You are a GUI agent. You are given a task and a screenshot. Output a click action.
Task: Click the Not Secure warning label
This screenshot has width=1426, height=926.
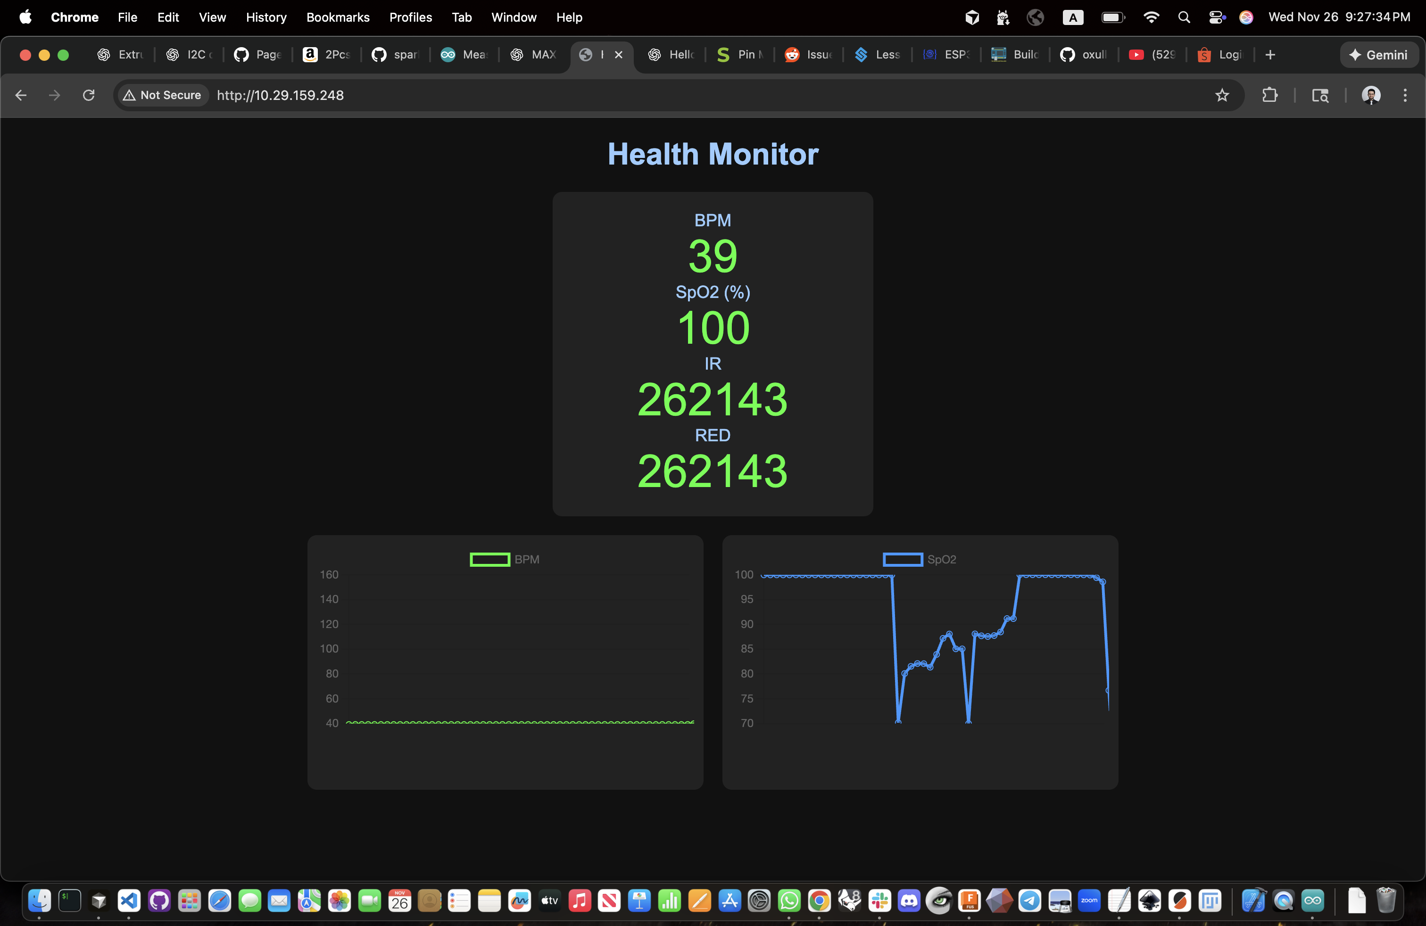(x=161, y=95)
